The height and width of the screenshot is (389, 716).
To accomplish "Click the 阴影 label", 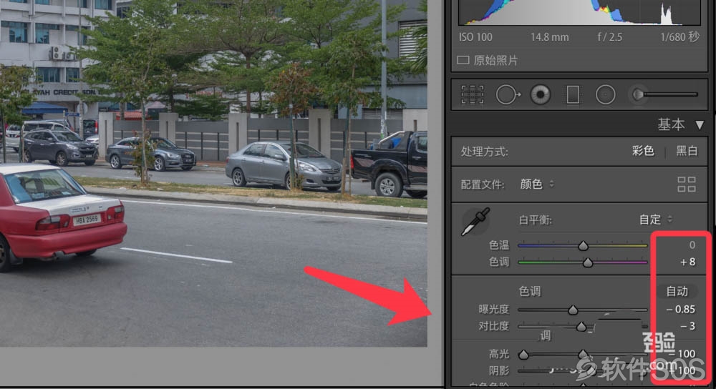I will point(498,370).
